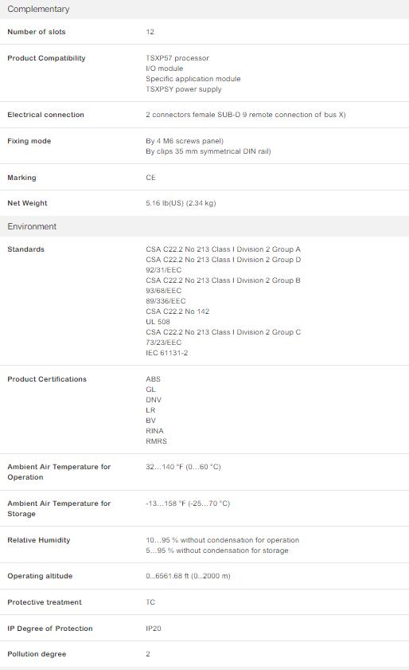This screenshot has height=670, width=409.
Task: Select the Number of slots label
Action: (x=37, y=32)
